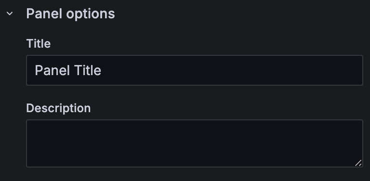This screenshot has height=181, width=370.
Task: Click the word "options" in section header
Action: [91, 13]
